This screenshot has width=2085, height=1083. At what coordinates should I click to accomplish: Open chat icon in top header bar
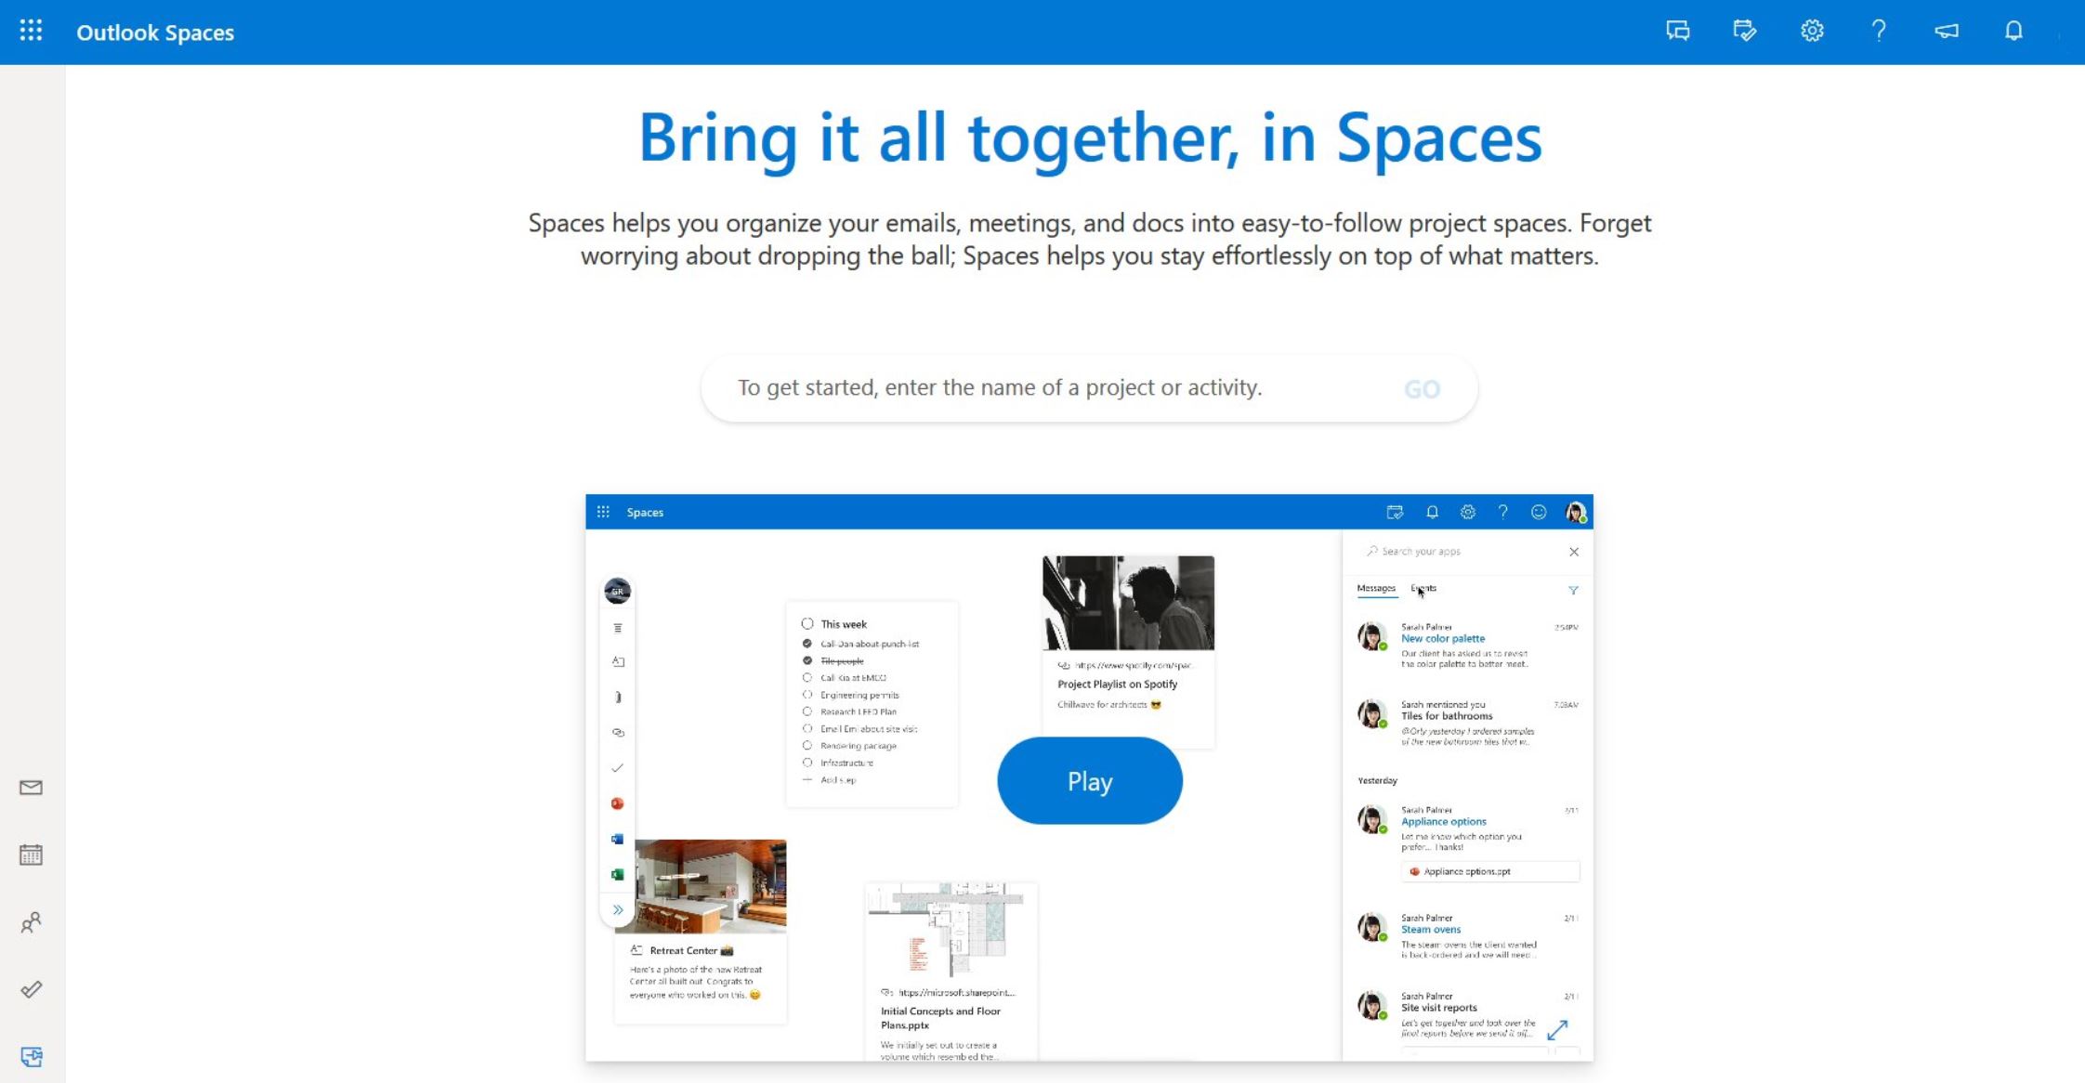1677,31
